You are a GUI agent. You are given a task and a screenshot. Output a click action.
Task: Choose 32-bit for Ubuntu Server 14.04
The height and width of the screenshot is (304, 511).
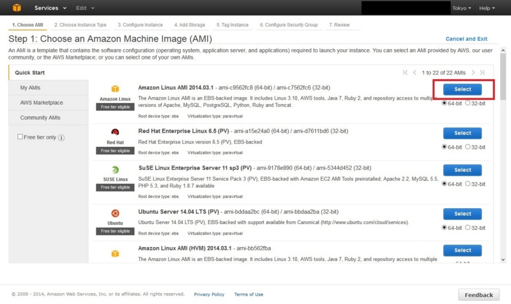pos(468,227)
